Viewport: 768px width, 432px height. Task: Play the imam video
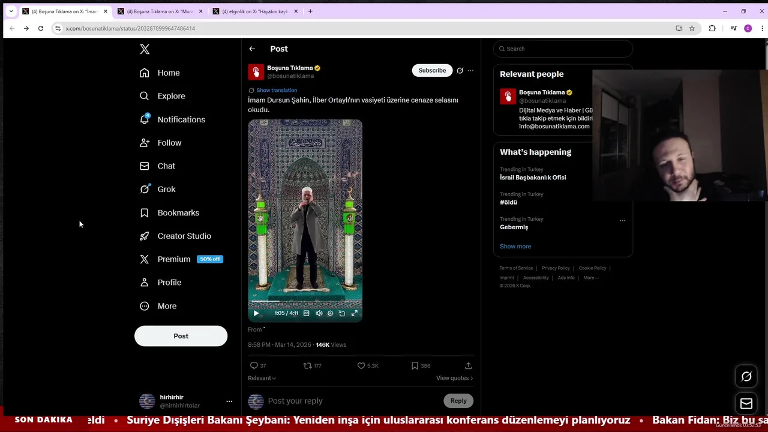click(256, 313)
